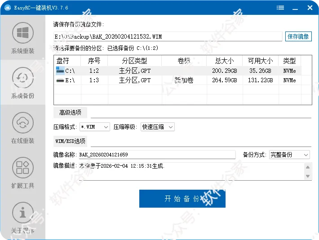The image size is (319, 240).
Task: Click the 主分区,GPT cell in E:\ row
Action: [135, 80]
